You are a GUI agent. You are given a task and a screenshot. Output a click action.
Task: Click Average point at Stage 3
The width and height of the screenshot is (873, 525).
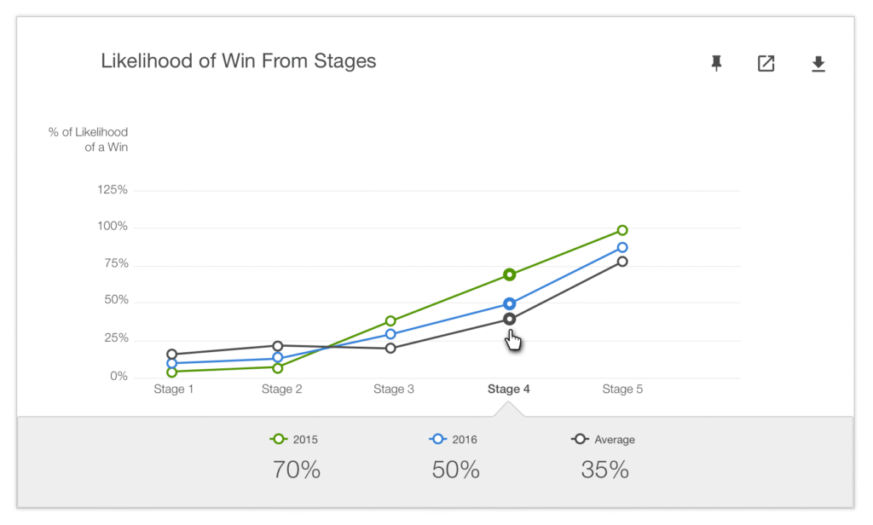[390, 348]
